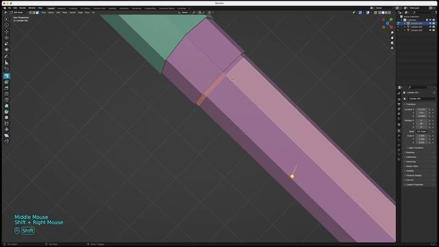439x247 pixels.
Task: Click the viewport pan hand button
Action: pyautogui.click(x=392, y=38)
